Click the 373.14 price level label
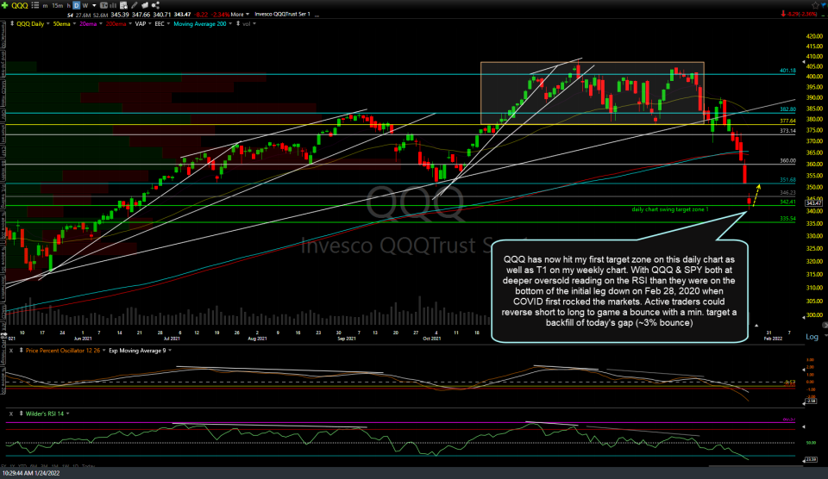Viewport: 828px width, 479px height. [787, 131]
